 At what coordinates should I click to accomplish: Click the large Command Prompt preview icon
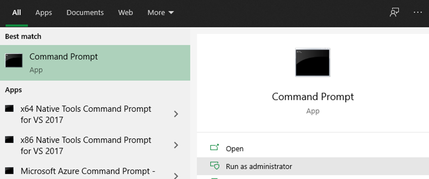(x=313, y=62)
